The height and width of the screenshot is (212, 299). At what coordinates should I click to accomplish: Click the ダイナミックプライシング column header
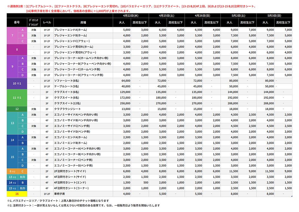tap(34, 22)
